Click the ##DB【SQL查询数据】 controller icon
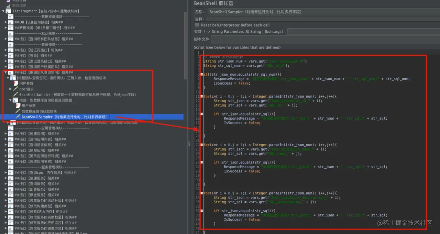Viewport: 440px width, 234px height. tap(11, 22)
